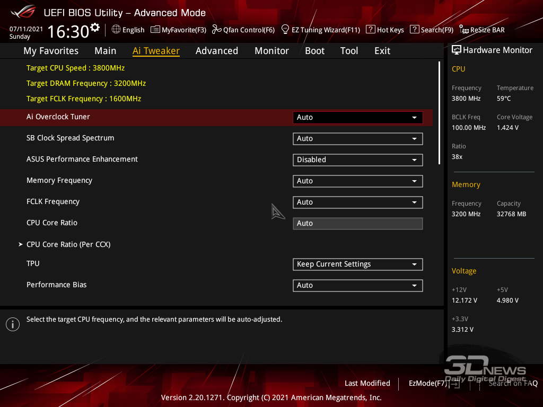Open Performance Bias dropdown
This screenshot has height=407, width=543.
358,286
